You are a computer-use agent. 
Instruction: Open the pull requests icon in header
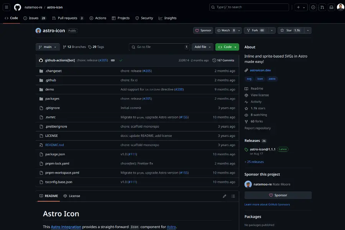(x=322, y=7)
